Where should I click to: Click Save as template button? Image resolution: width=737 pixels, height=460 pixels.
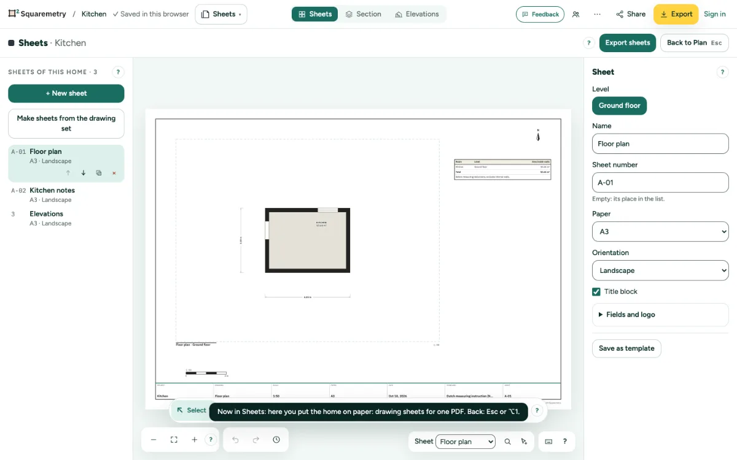(626, 348)
